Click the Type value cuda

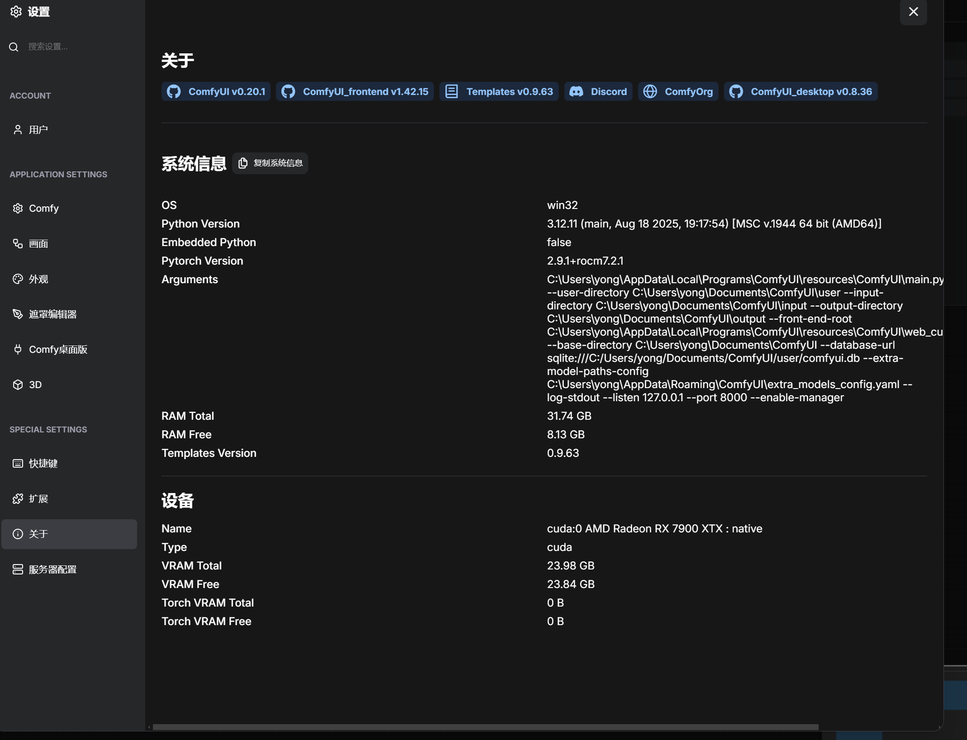[x=559, y=547]
